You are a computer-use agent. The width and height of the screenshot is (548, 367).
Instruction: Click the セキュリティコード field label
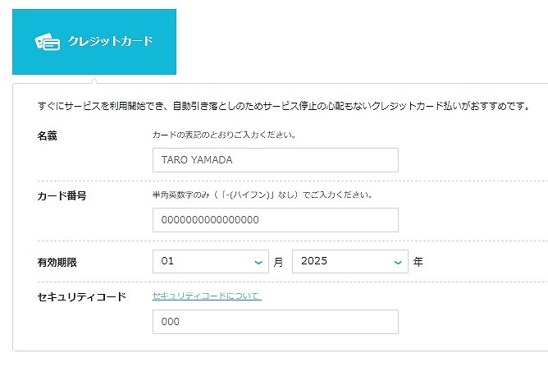pyautogui.click(x=81, y=297)
